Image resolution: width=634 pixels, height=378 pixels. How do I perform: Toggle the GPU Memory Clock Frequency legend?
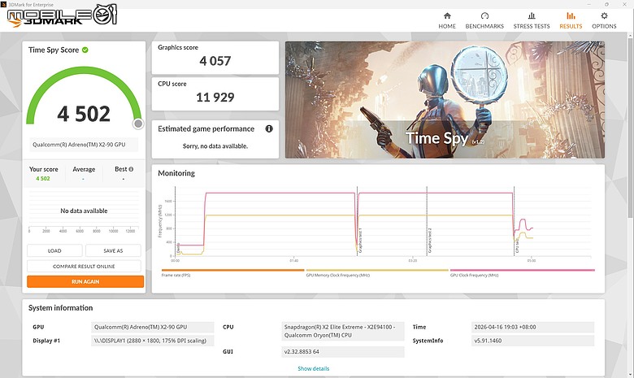377,272
